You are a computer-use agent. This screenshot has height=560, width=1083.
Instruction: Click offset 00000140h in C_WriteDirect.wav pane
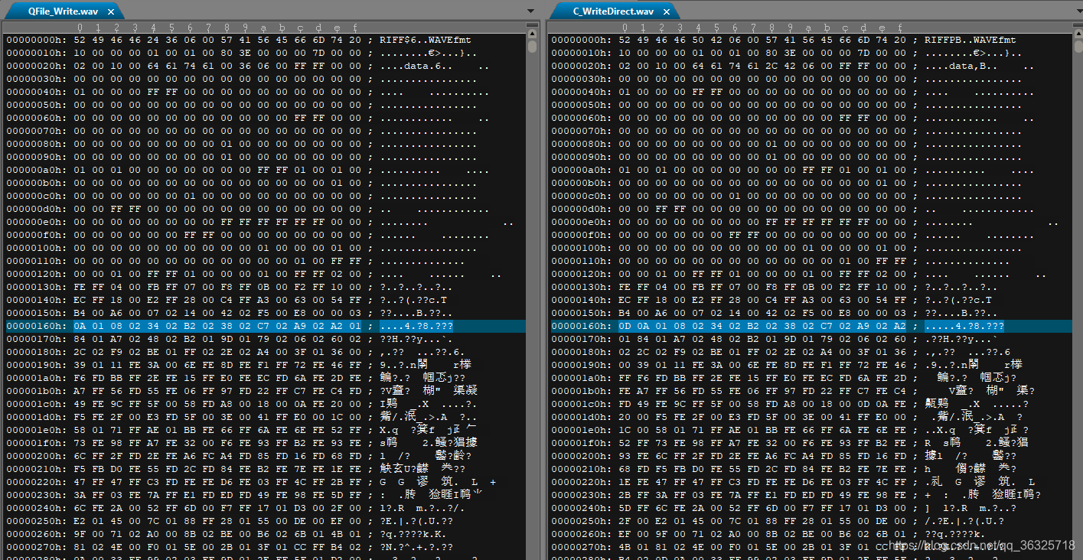coord(582,300)
